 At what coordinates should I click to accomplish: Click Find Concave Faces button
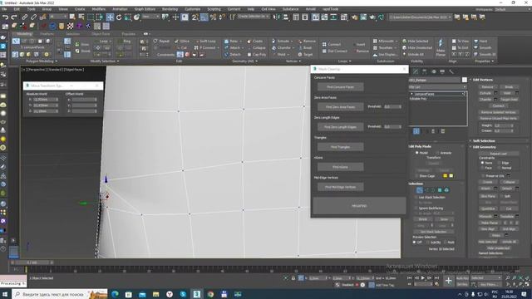[x=340, y=86]
